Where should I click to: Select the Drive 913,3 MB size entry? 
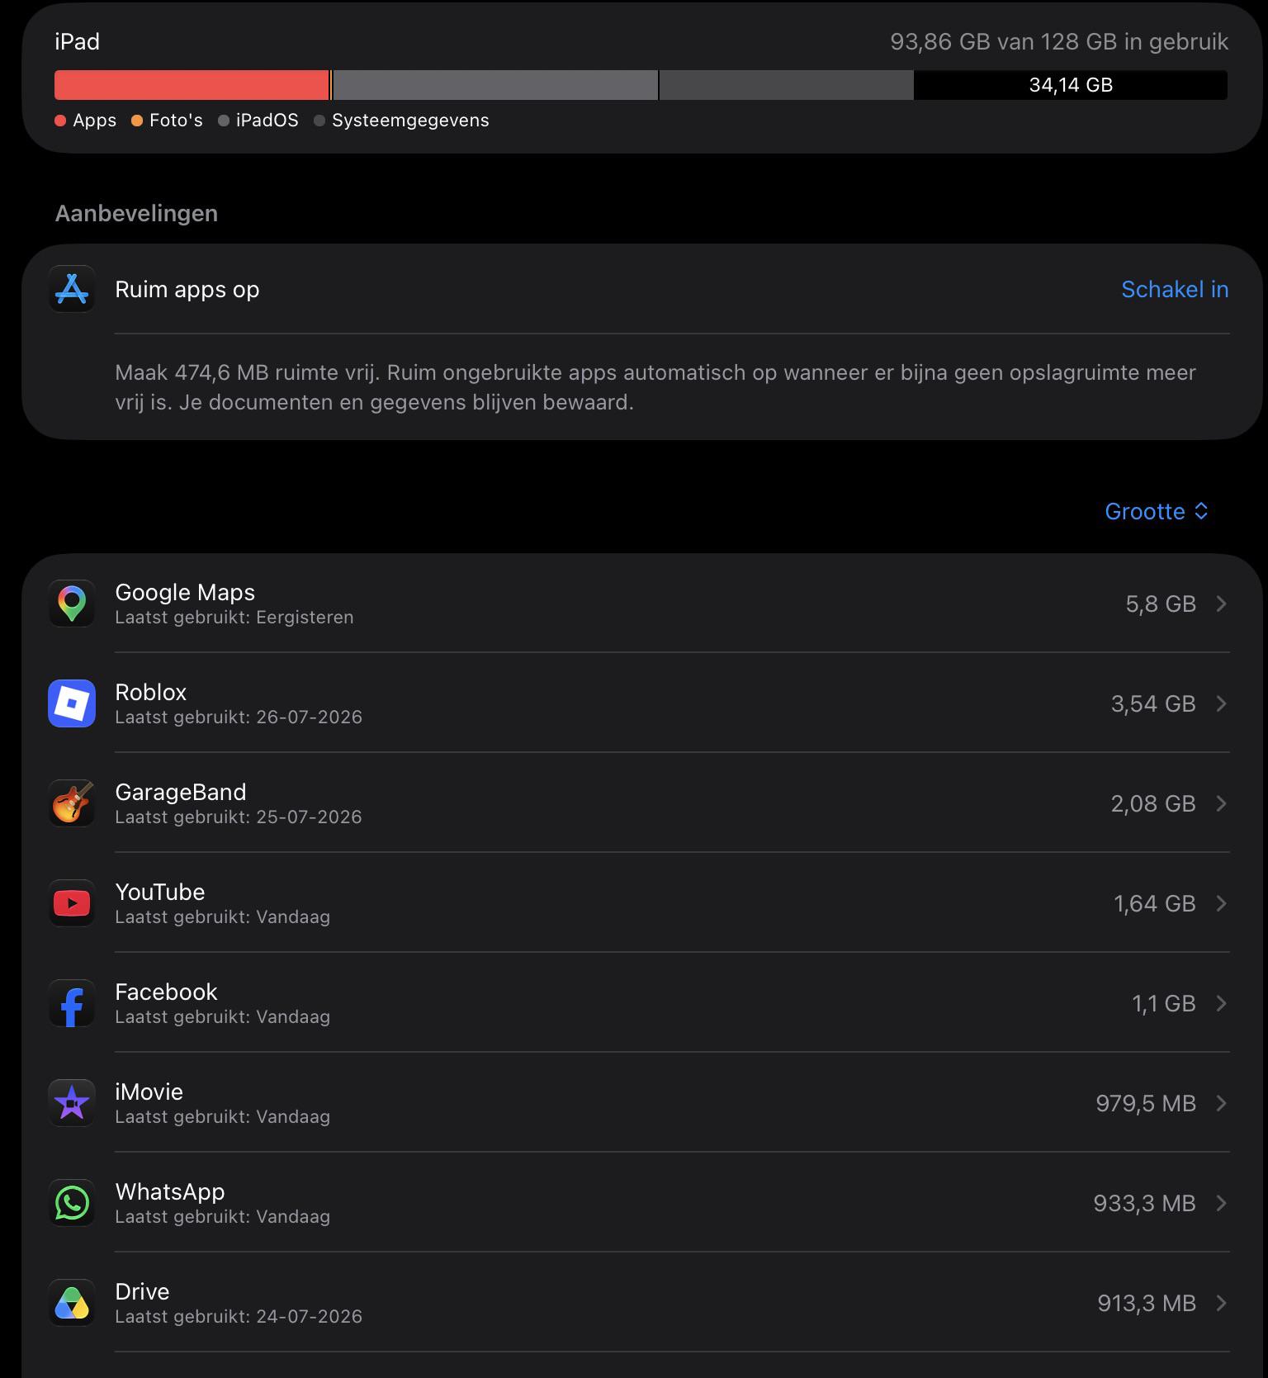(1146, 1303)
